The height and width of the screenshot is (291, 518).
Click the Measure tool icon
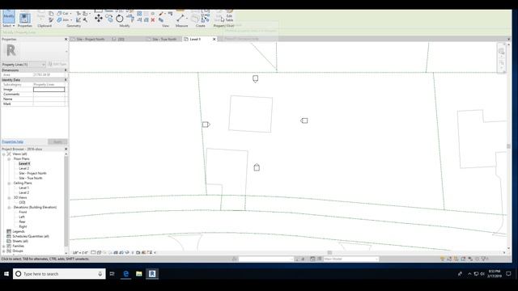click(180, 18)
